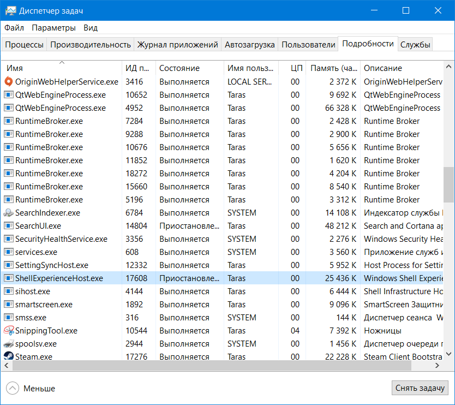
Task: Open the Параметры menu
Action: click(x=53, y=28)
